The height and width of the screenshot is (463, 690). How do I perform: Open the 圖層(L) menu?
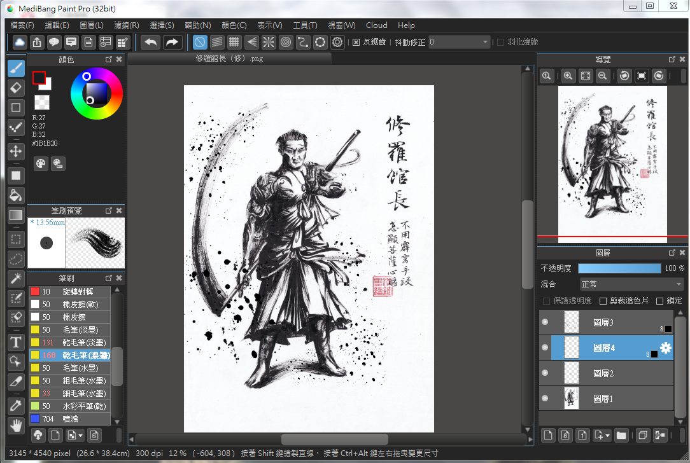pyautogui.click(x=92, y=25)
